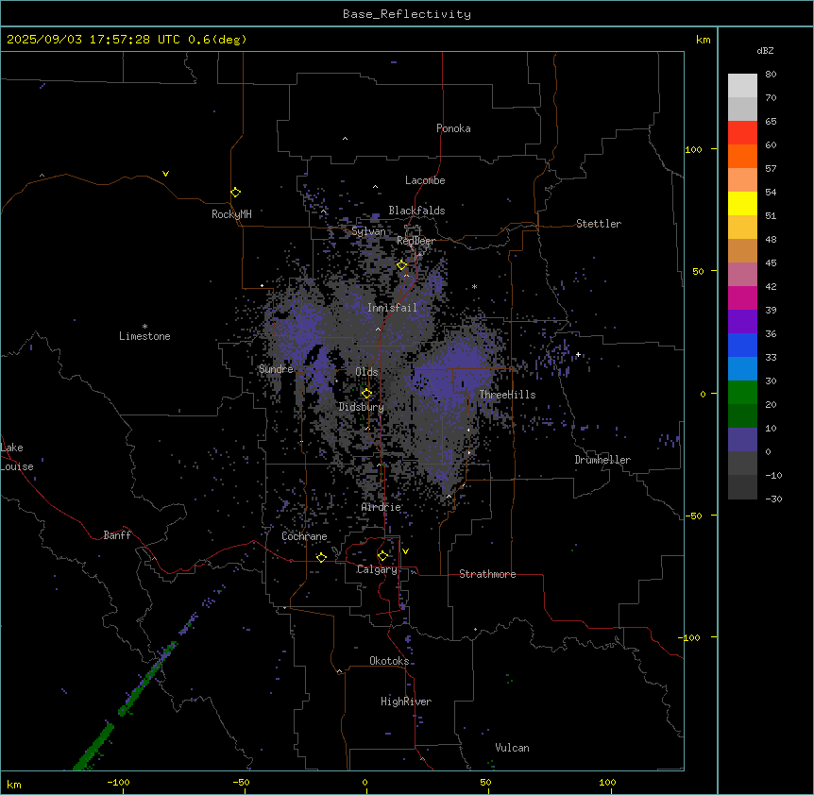Click the Limestone label
The image size is (814, 795).
[144, 336]
